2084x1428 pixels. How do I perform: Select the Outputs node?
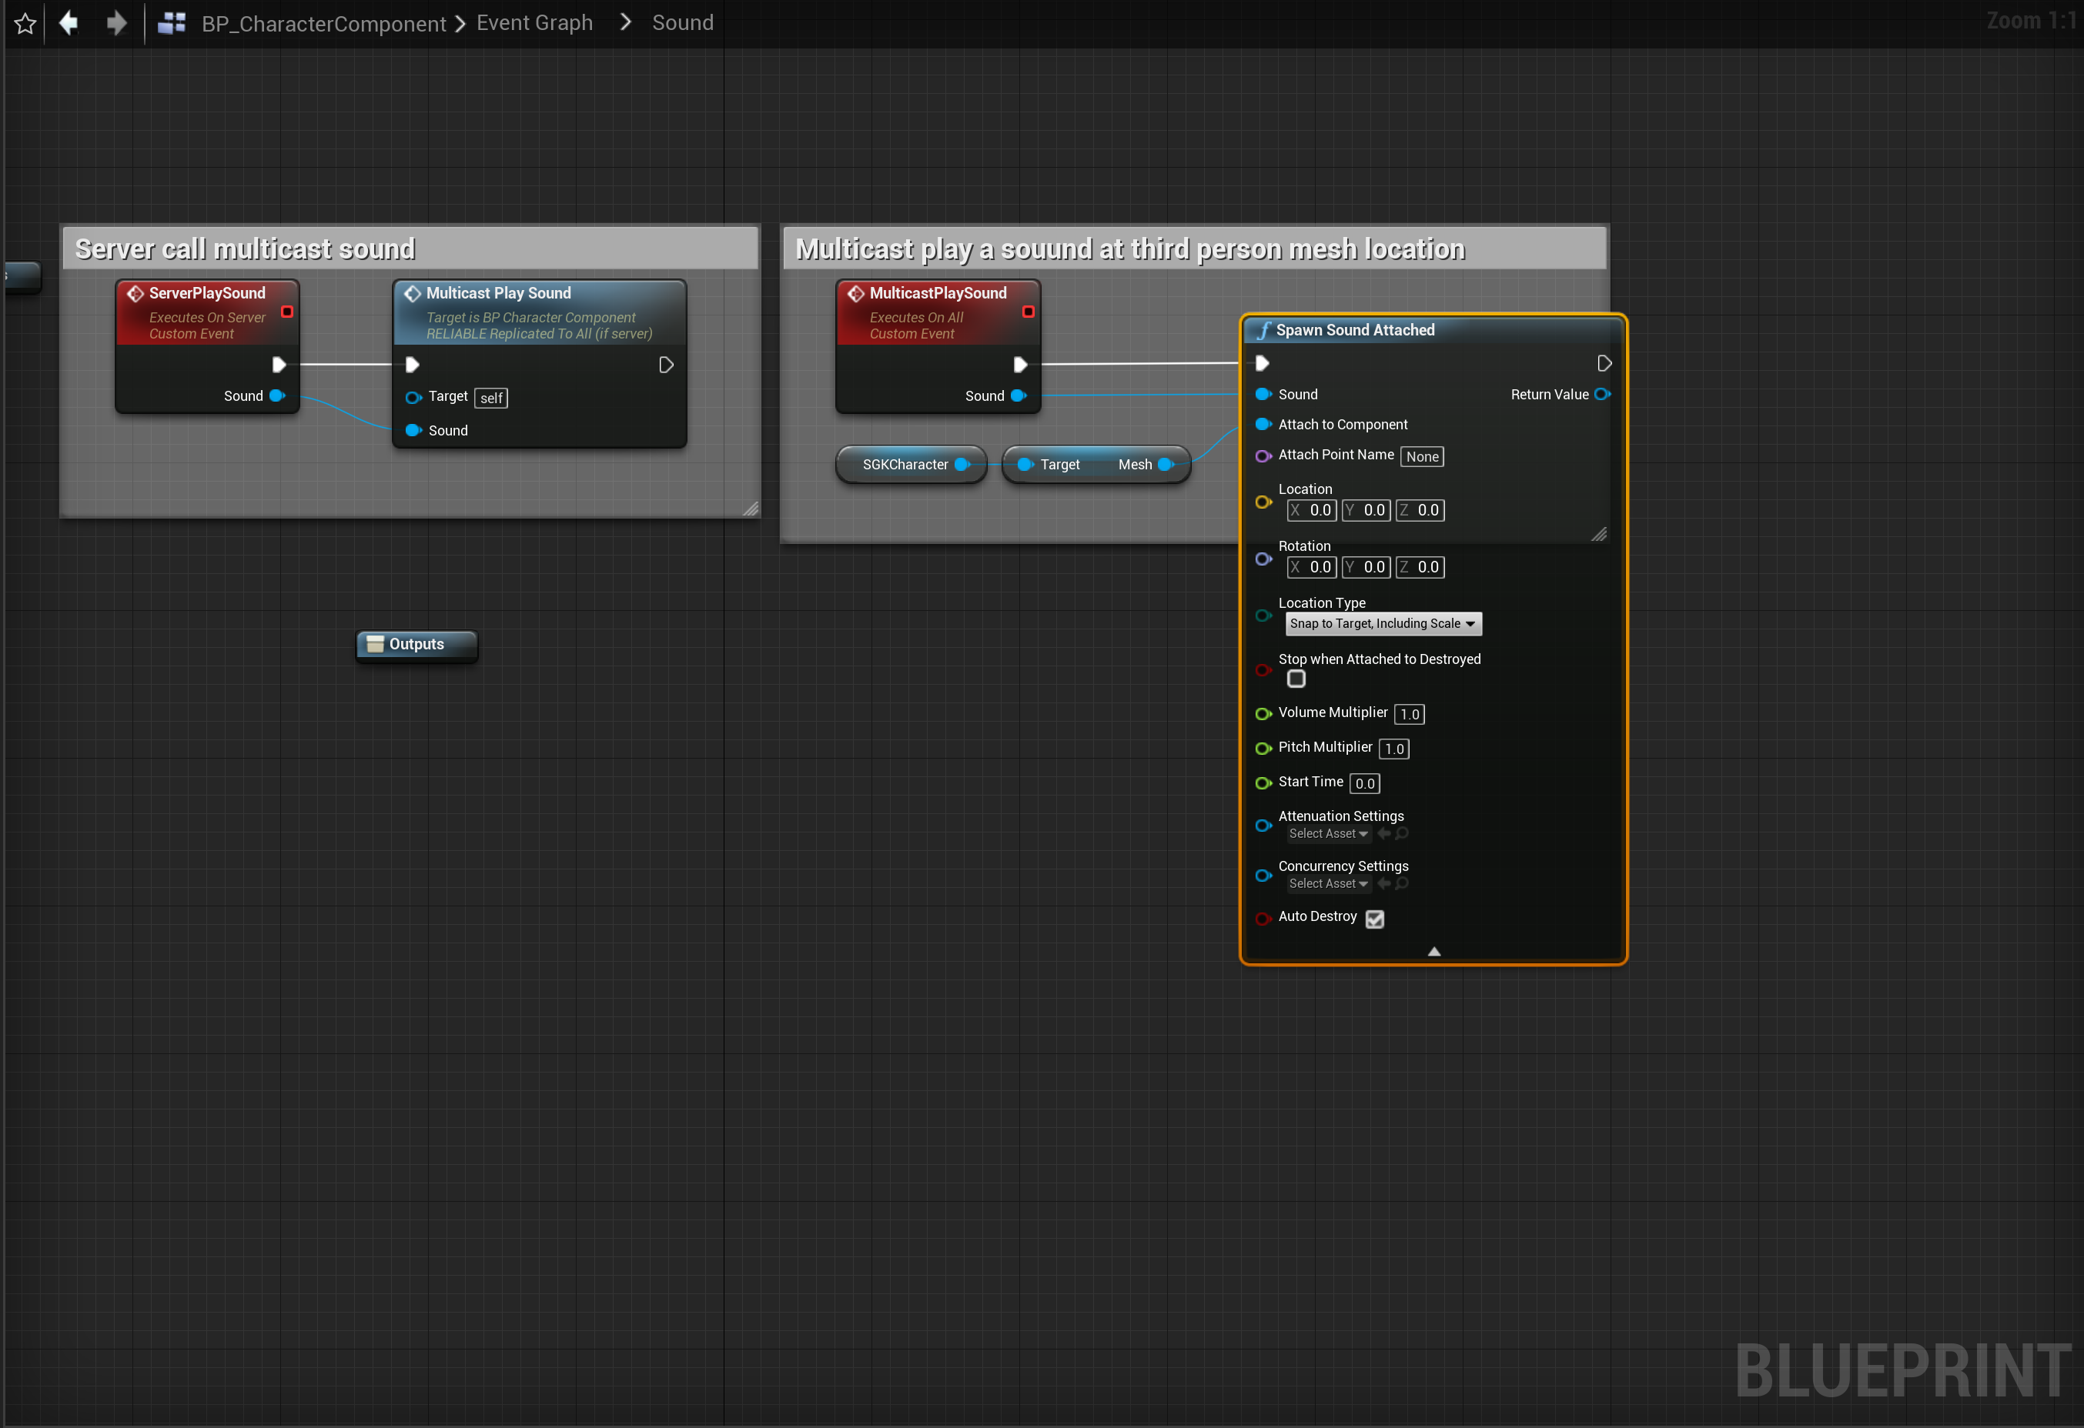coord(416,645)
